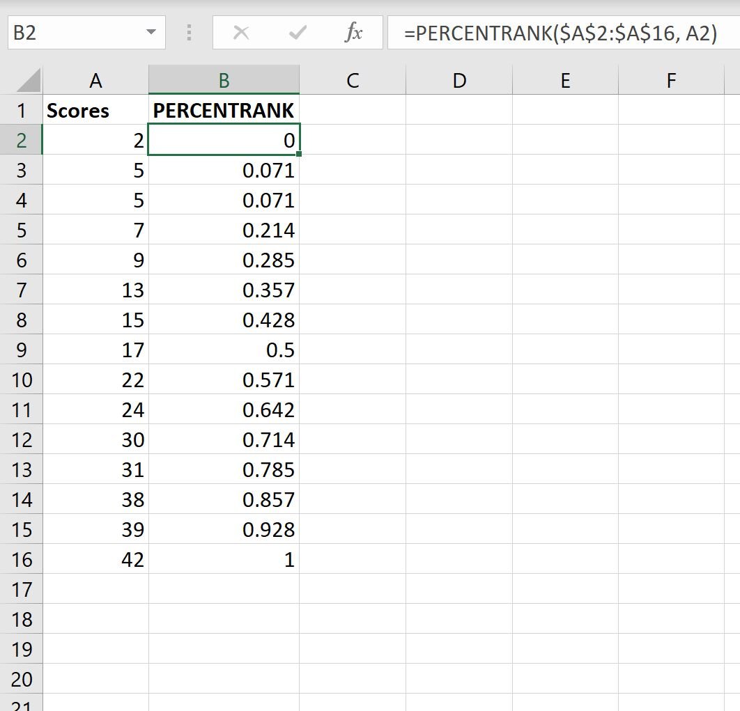The height and width of the screenshot is (711, 740).
Task: Open the Insert Function fx icon
Action: [x=354, y=33]
